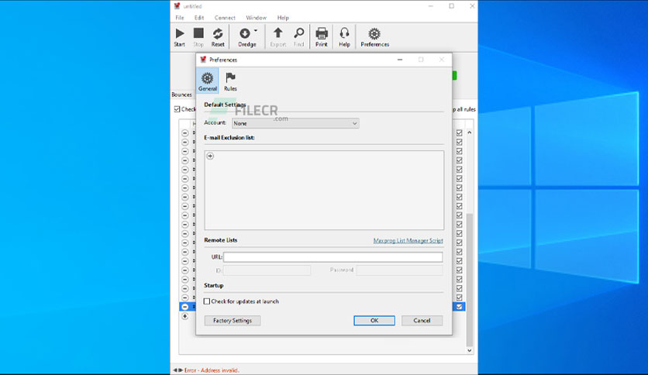Enable Check for updates at launch

[x=207, y=301]
